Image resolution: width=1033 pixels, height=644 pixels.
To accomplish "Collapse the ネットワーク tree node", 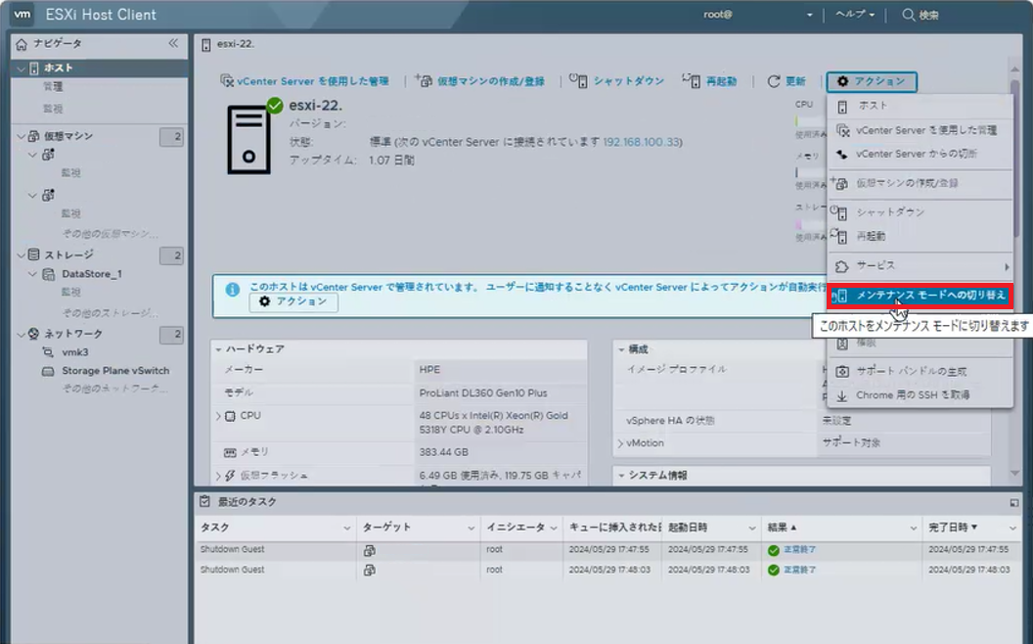I will coord(21,334).
